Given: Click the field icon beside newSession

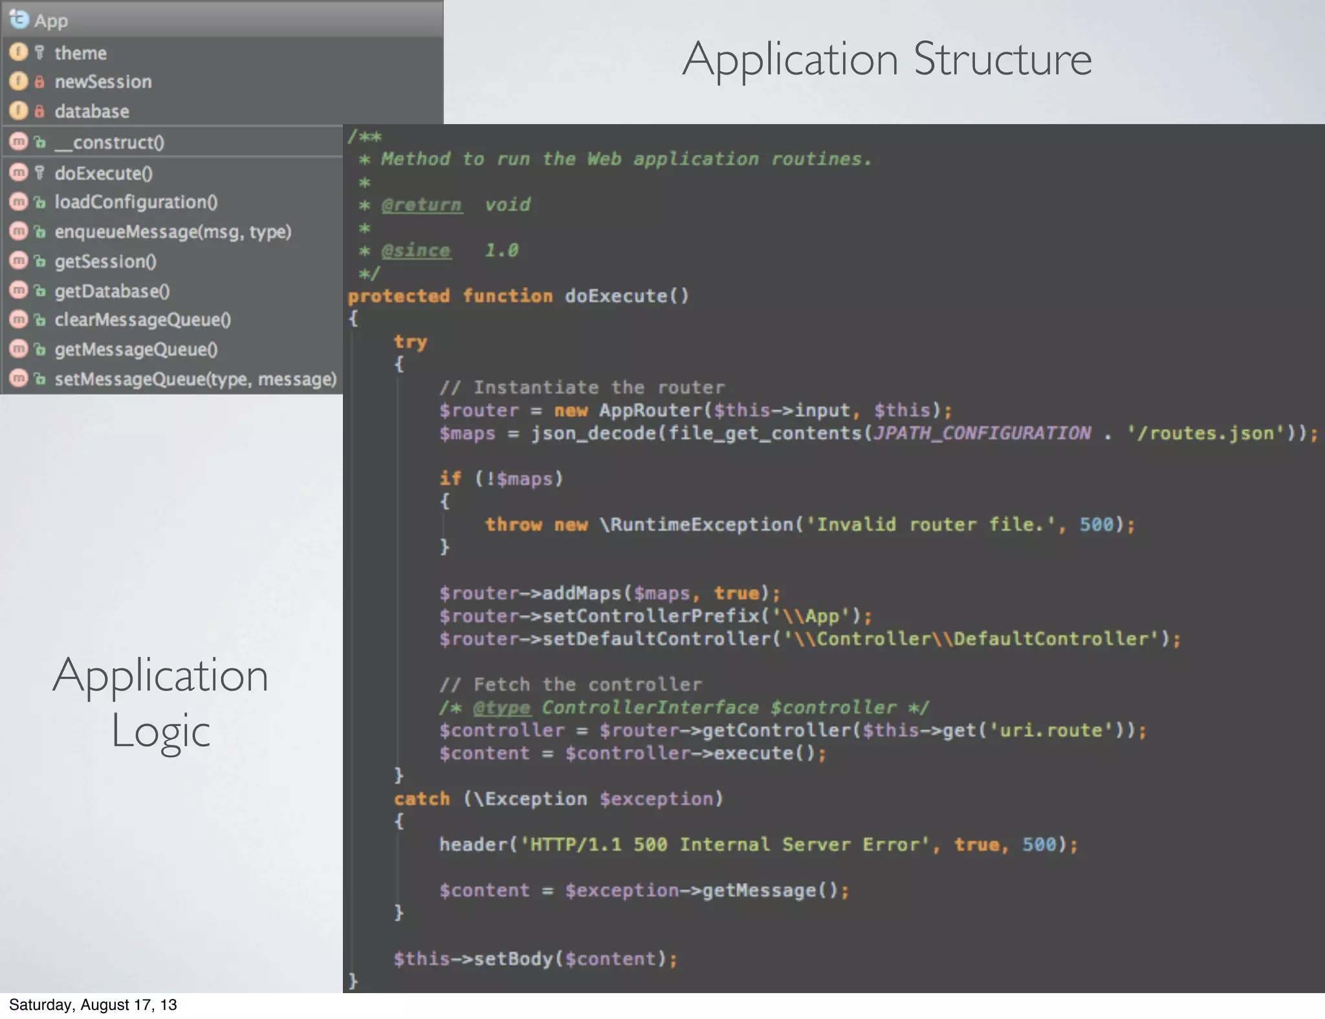Looking at the screenshot, I should click(18, 81).
